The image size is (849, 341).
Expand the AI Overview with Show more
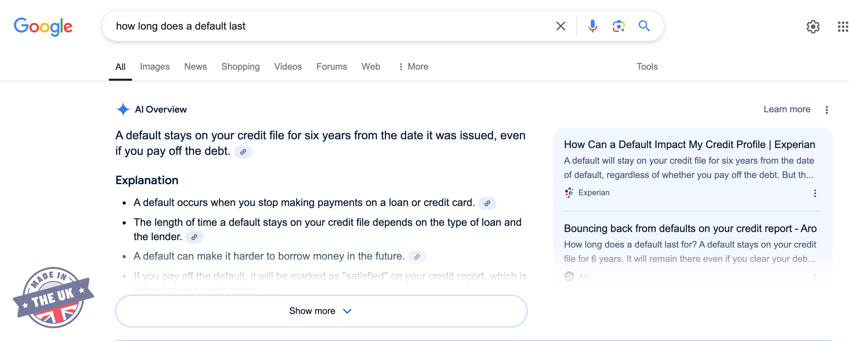click(x=321, y=311)
